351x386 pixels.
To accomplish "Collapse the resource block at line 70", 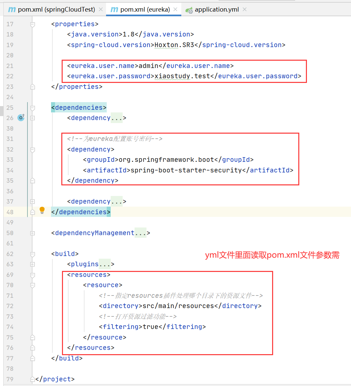I will click(32, 285).
